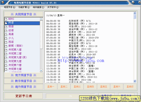Viewport: 141px width, 102px height.
Task: Expand the 地方频道节目 section
Action: (24, 75)
